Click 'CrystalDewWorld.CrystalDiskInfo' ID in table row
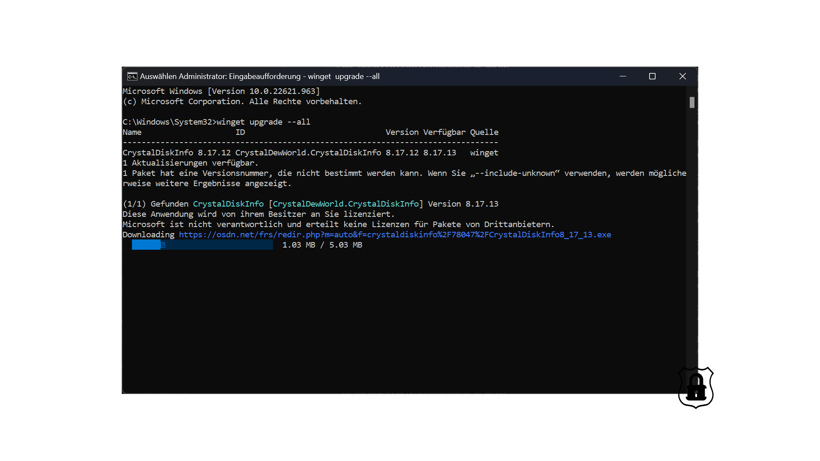 click(x=308, y=153)
